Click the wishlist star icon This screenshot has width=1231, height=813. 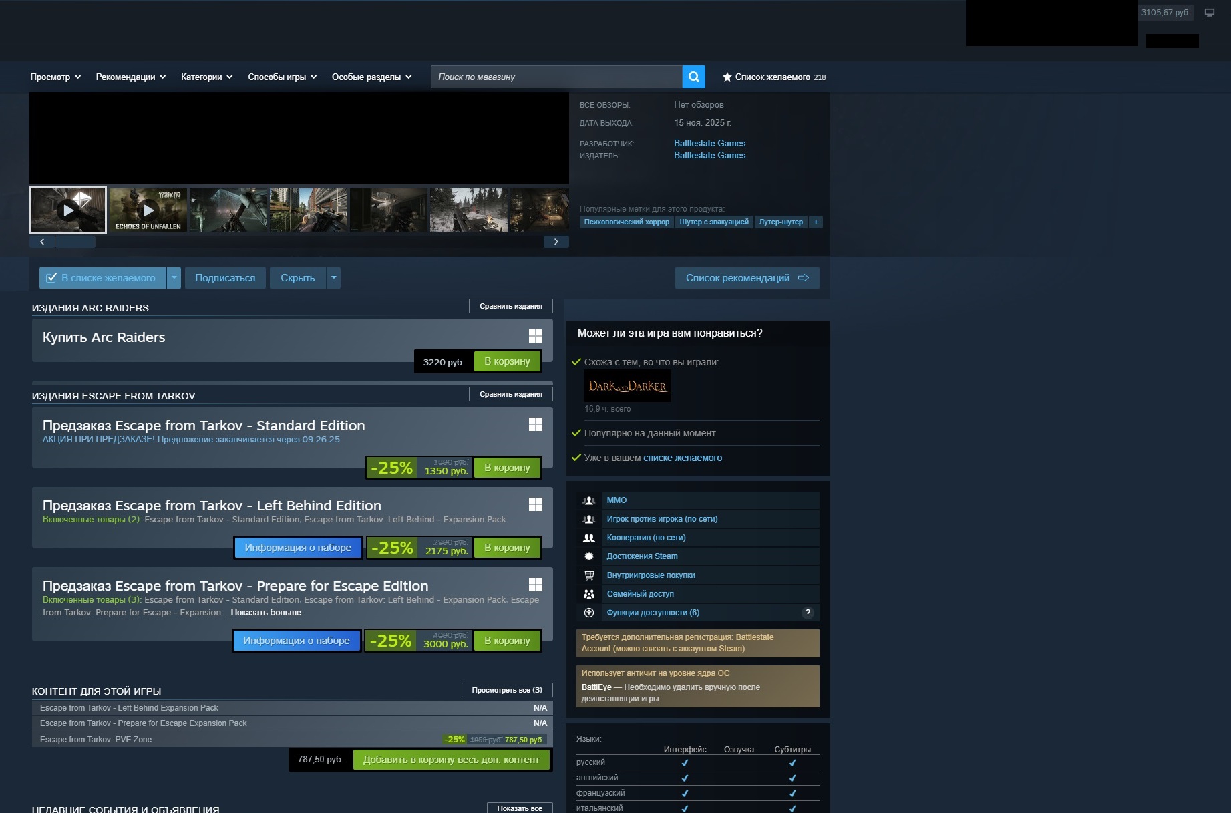727,77
